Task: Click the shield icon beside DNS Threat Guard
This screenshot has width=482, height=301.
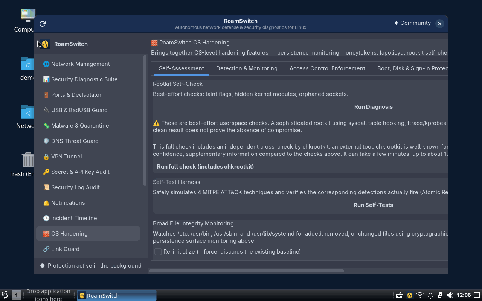Action: pos(46,141)
